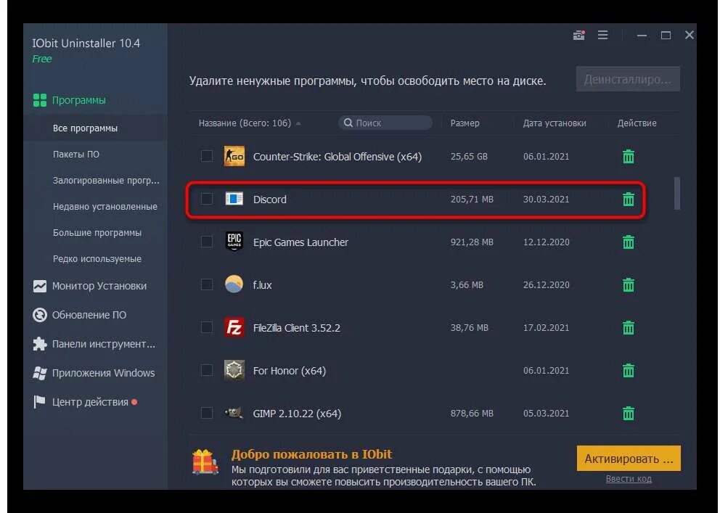Click the f.lux program icon
This screenshot has height=513, width=720.
[234, 284]
